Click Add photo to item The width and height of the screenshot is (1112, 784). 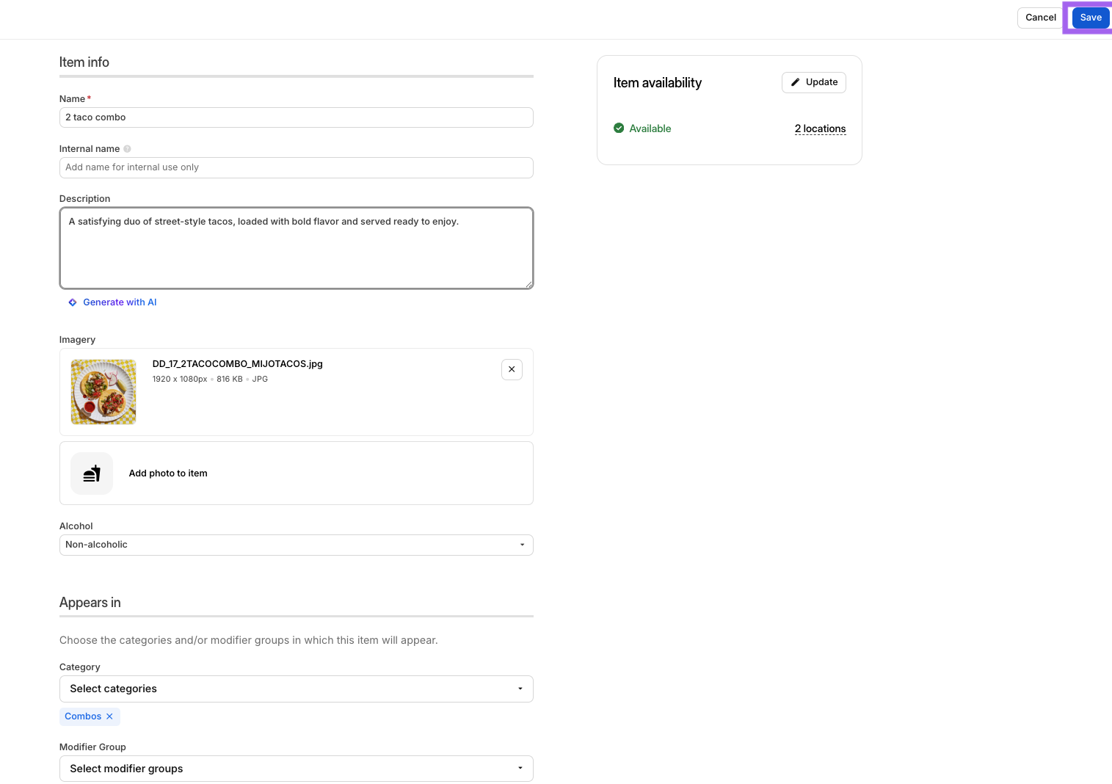click(168, 473)
